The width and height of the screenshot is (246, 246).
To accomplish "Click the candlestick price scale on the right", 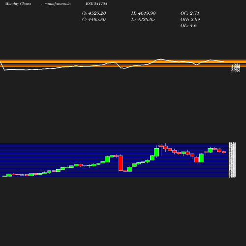I will tap(232, 160).
